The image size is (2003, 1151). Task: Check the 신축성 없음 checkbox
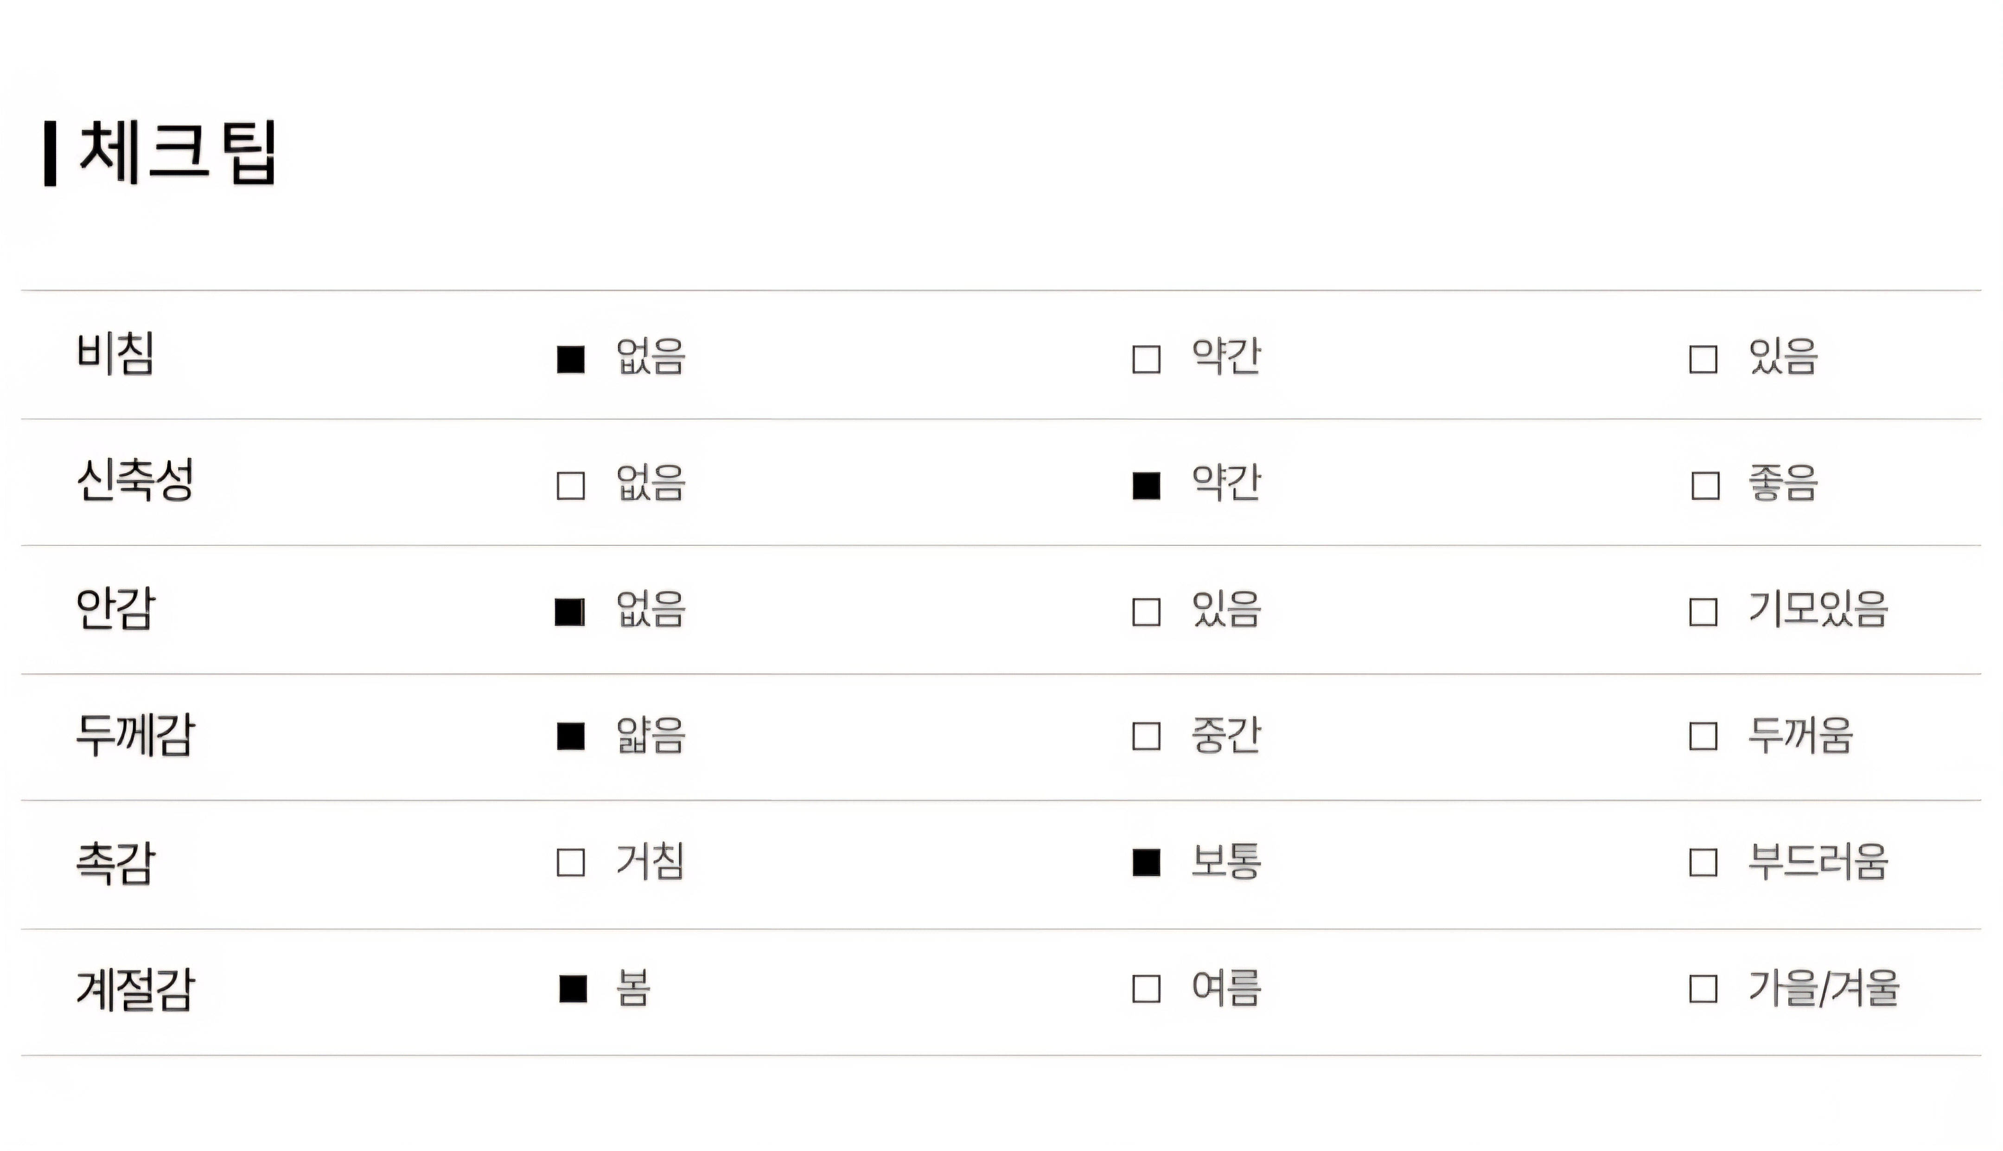click(570, 486)
